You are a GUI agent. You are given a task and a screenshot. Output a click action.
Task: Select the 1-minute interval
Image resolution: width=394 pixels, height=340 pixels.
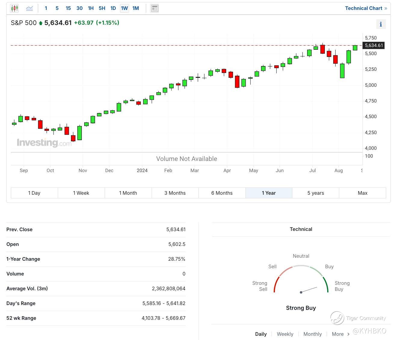pyautogui.click(x=46, y=8)
